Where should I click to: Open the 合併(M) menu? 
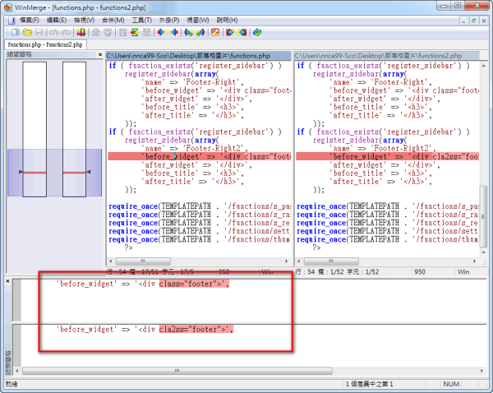tap(113, 19)
